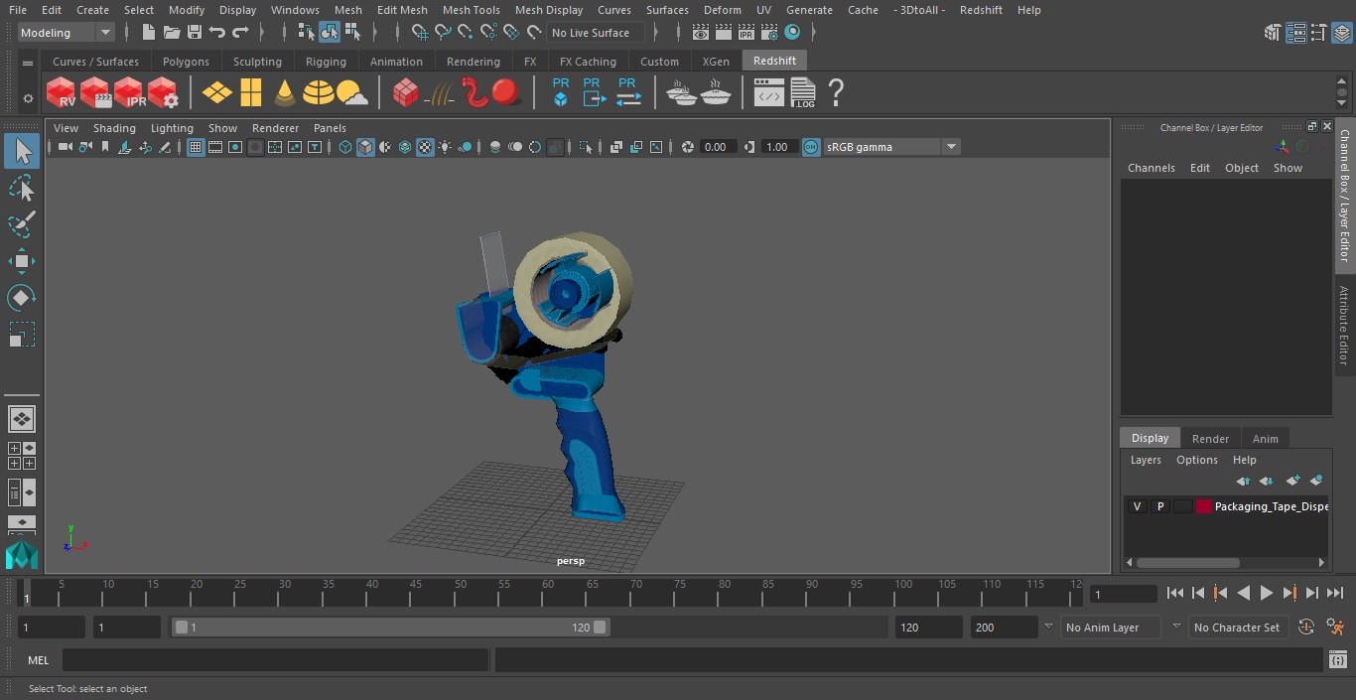The width and height of the screenshot is (1356, 700).
Task: Activate the Select tool arrow
Action: 21,151
